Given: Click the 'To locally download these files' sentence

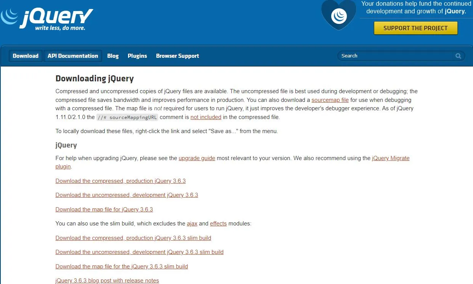Looking at the screenshot, I should tap(167, 131).
